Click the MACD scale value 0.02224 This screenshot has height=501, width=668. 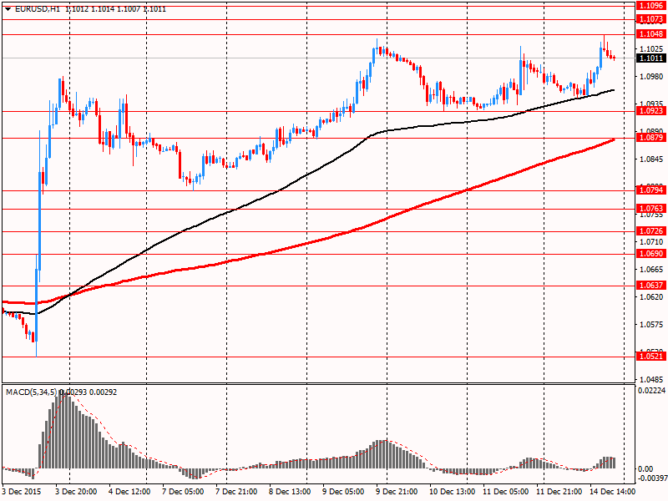point(652,391)
